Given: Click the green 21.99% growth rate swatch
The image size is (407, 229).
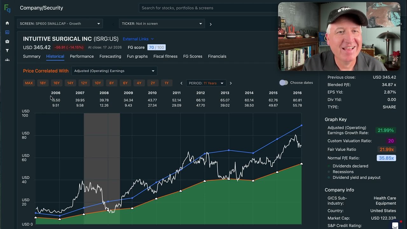Looking at the screenshot, I should [385, 130].
